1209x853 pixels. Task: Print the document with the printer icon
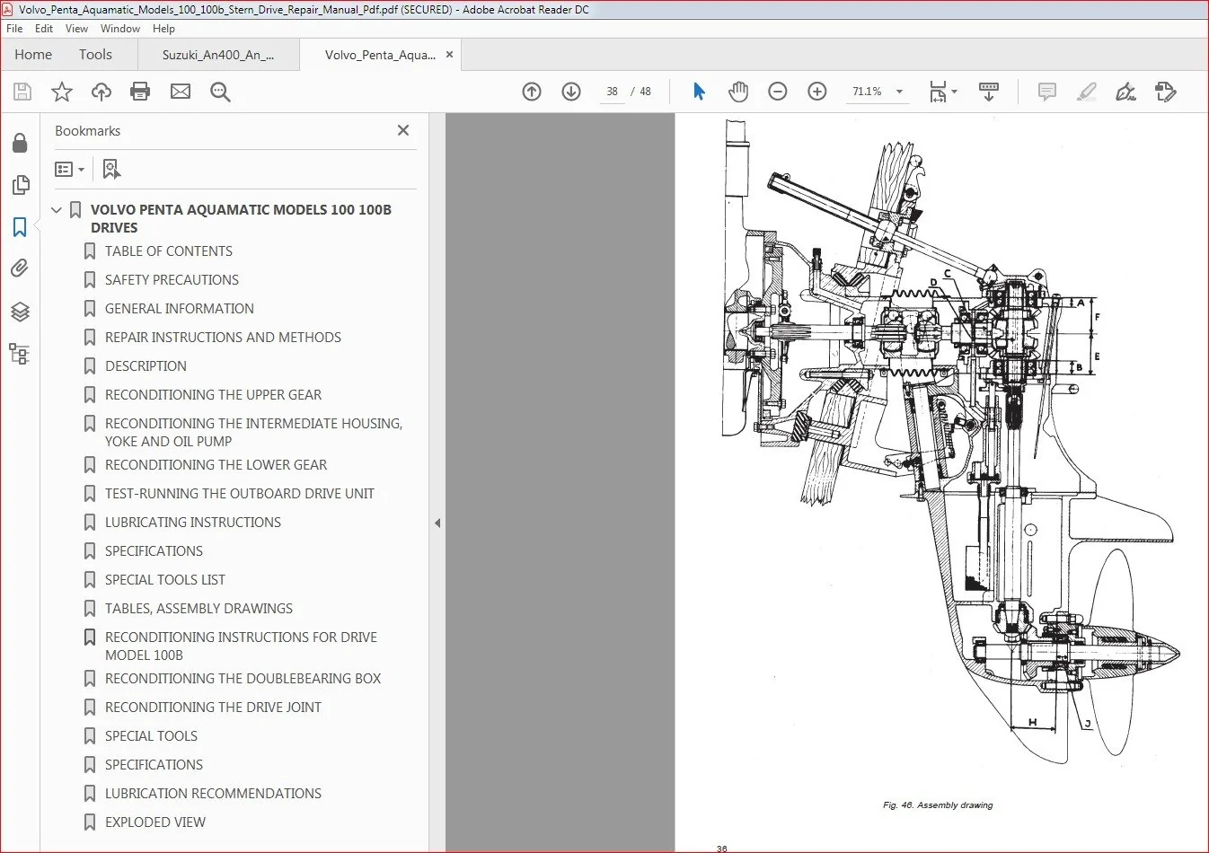click(140, 92)
